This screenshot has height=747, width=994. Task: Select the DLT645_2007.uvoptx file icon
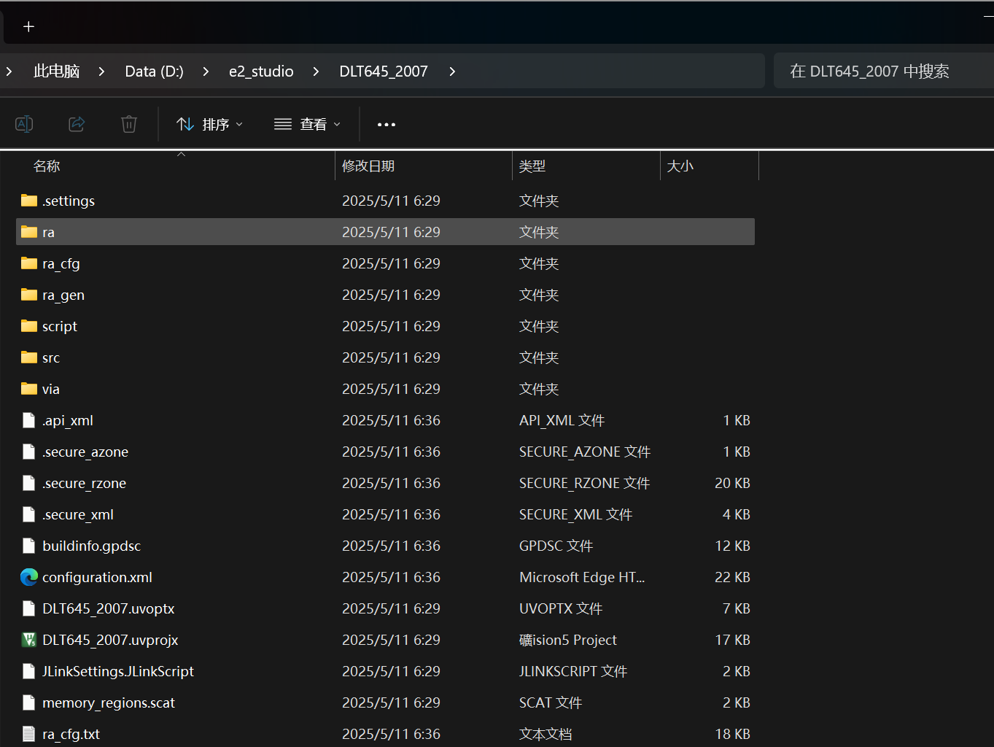coord(29,608)
